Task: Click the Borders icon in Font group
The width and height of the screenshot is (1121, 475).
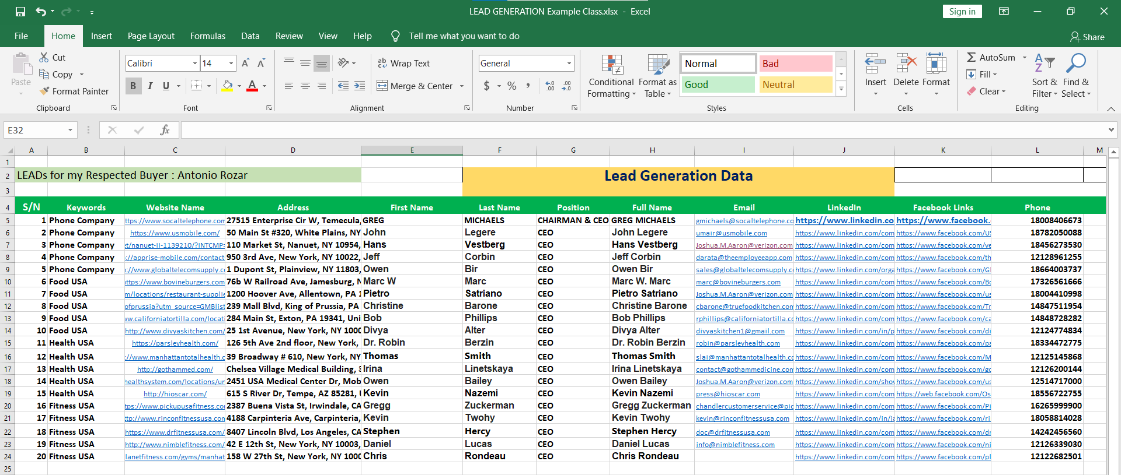Action: [x=197, y=86]
